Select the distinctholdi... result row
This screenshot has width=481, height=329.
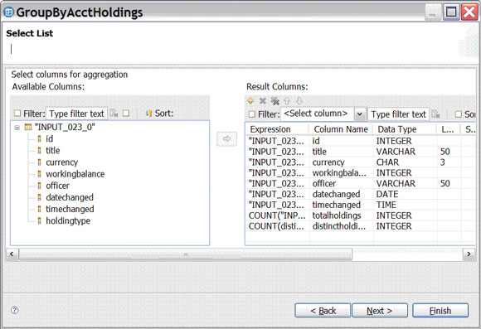pos(361,226)
